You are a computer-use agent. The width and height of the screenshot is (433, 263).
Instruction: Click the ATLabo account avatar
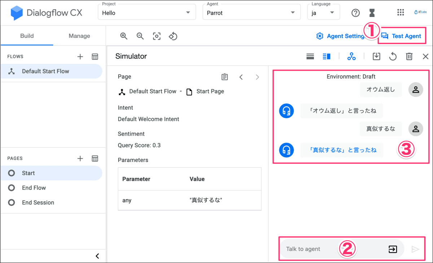(x=420, y=13)
